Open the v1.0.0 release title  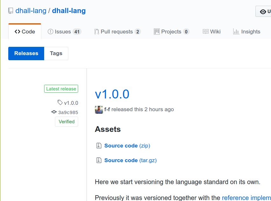112,94
